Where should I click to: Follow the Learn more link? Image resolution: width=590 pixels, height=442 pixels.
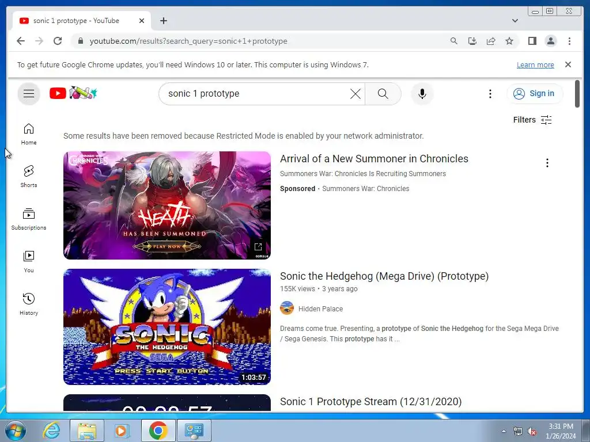click(535, 65)
